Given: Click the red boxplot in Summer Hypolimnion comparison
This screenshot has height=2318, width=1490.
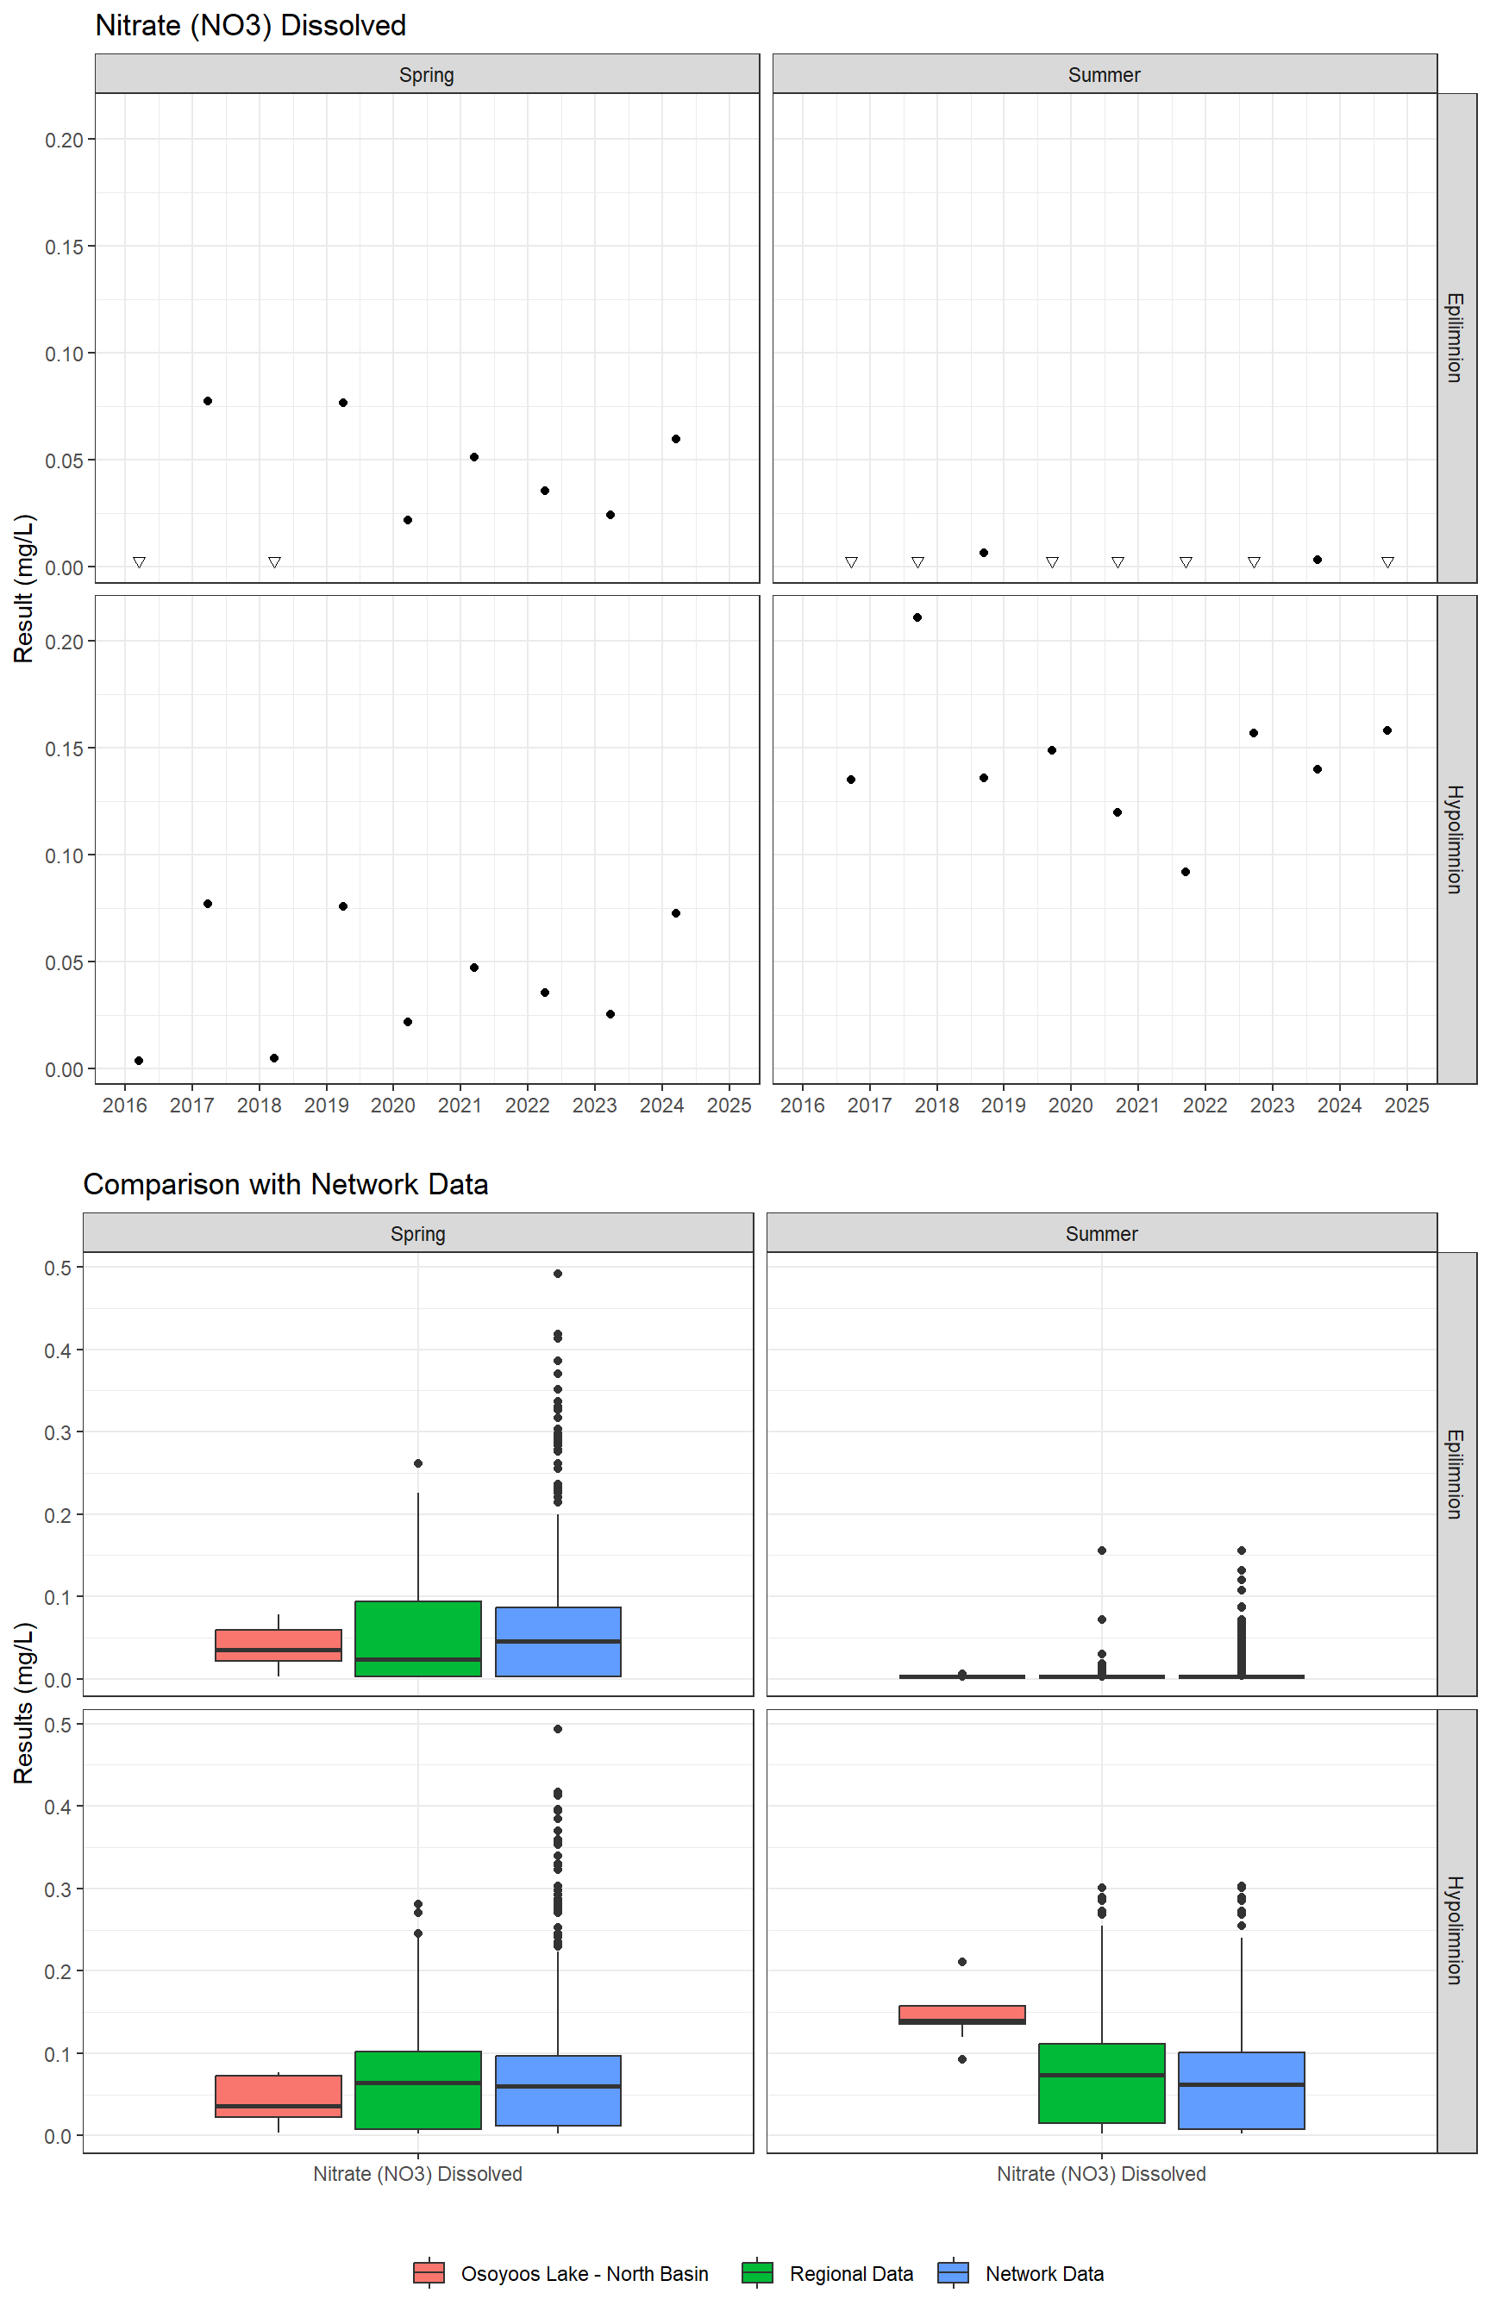Looking at the screenshot, I should click(961, 2014).
